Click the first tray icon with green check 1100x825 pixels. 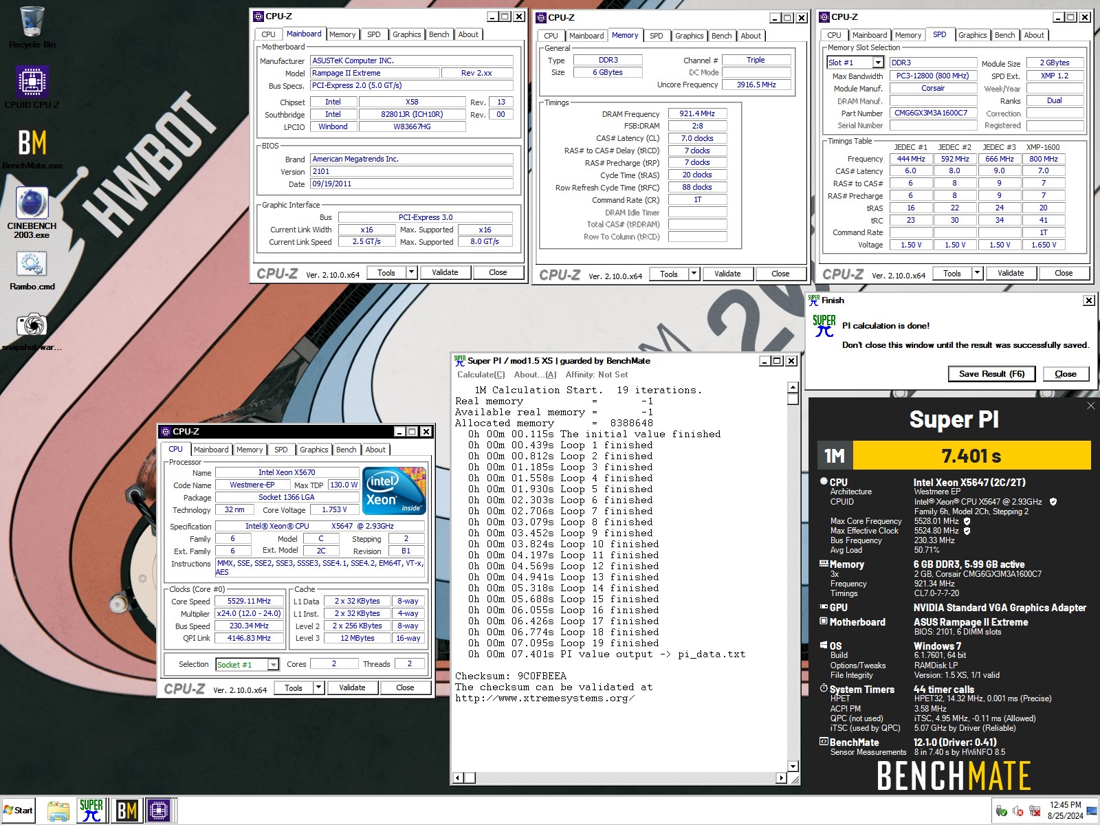(1002, 811)
